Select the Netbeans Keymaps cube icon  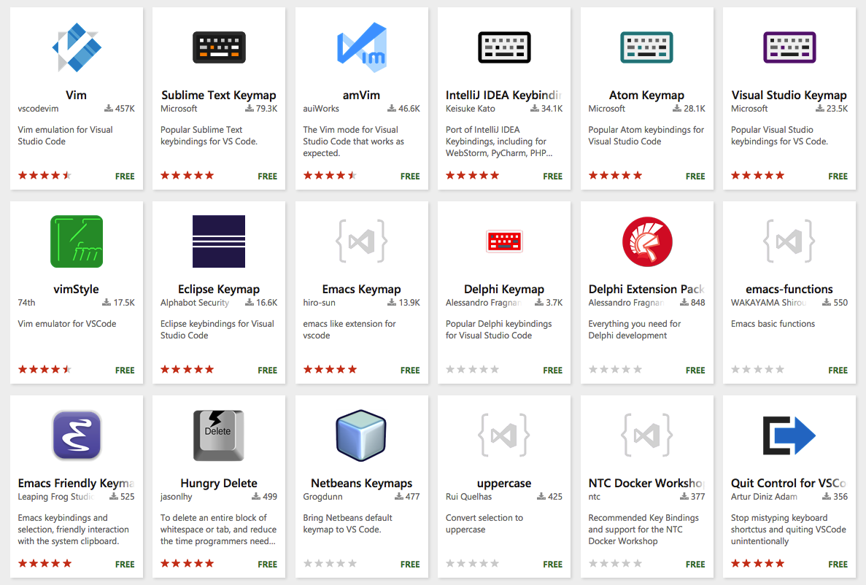pos(361,435)
